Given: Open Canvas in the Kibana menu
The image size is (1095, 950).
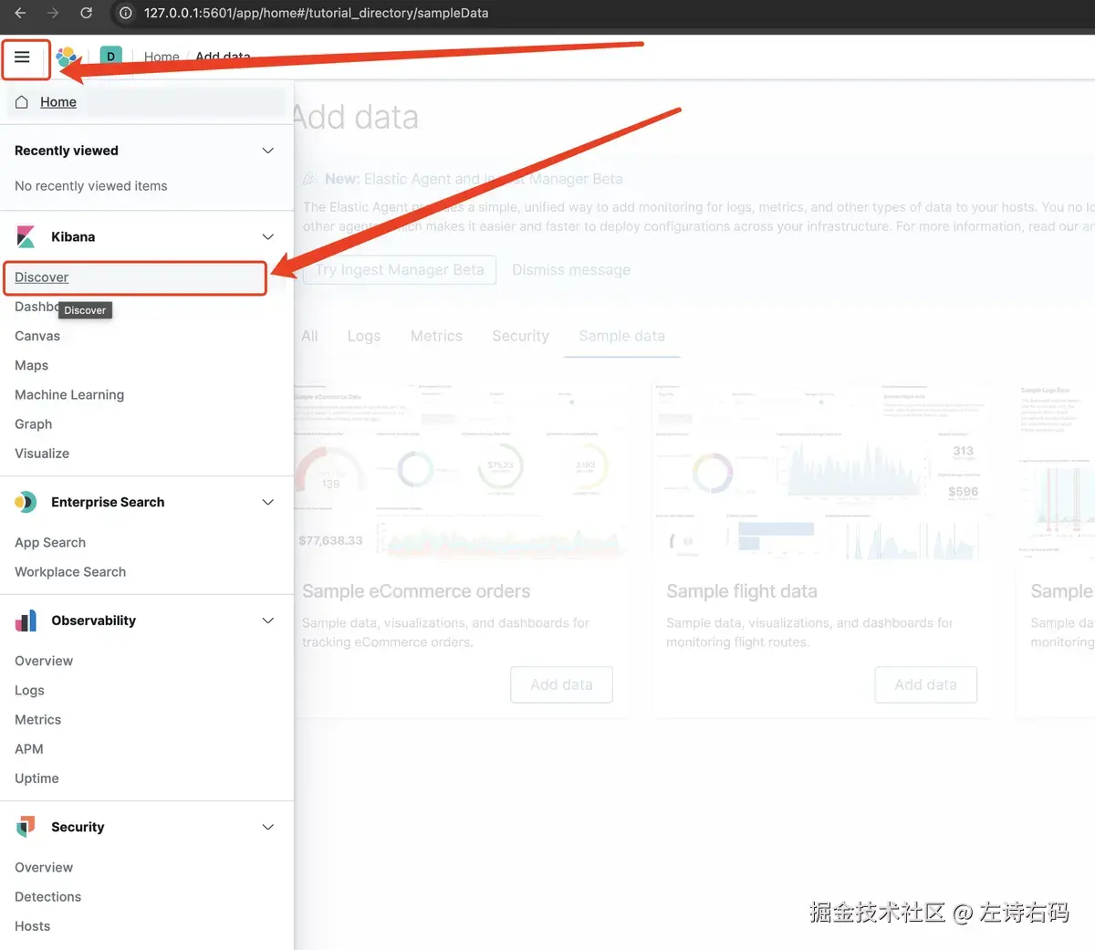Looking at the screenshot, I should (37, 336).
